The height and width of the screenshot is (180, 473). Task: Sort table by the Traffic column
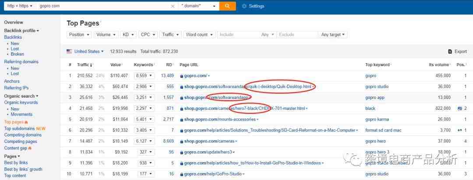click(85, 65)
